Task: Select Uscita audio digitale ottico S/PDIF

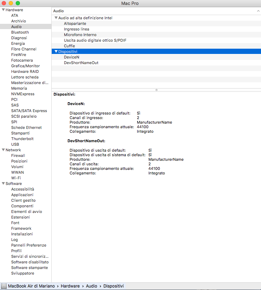Action: click(156, 40)
